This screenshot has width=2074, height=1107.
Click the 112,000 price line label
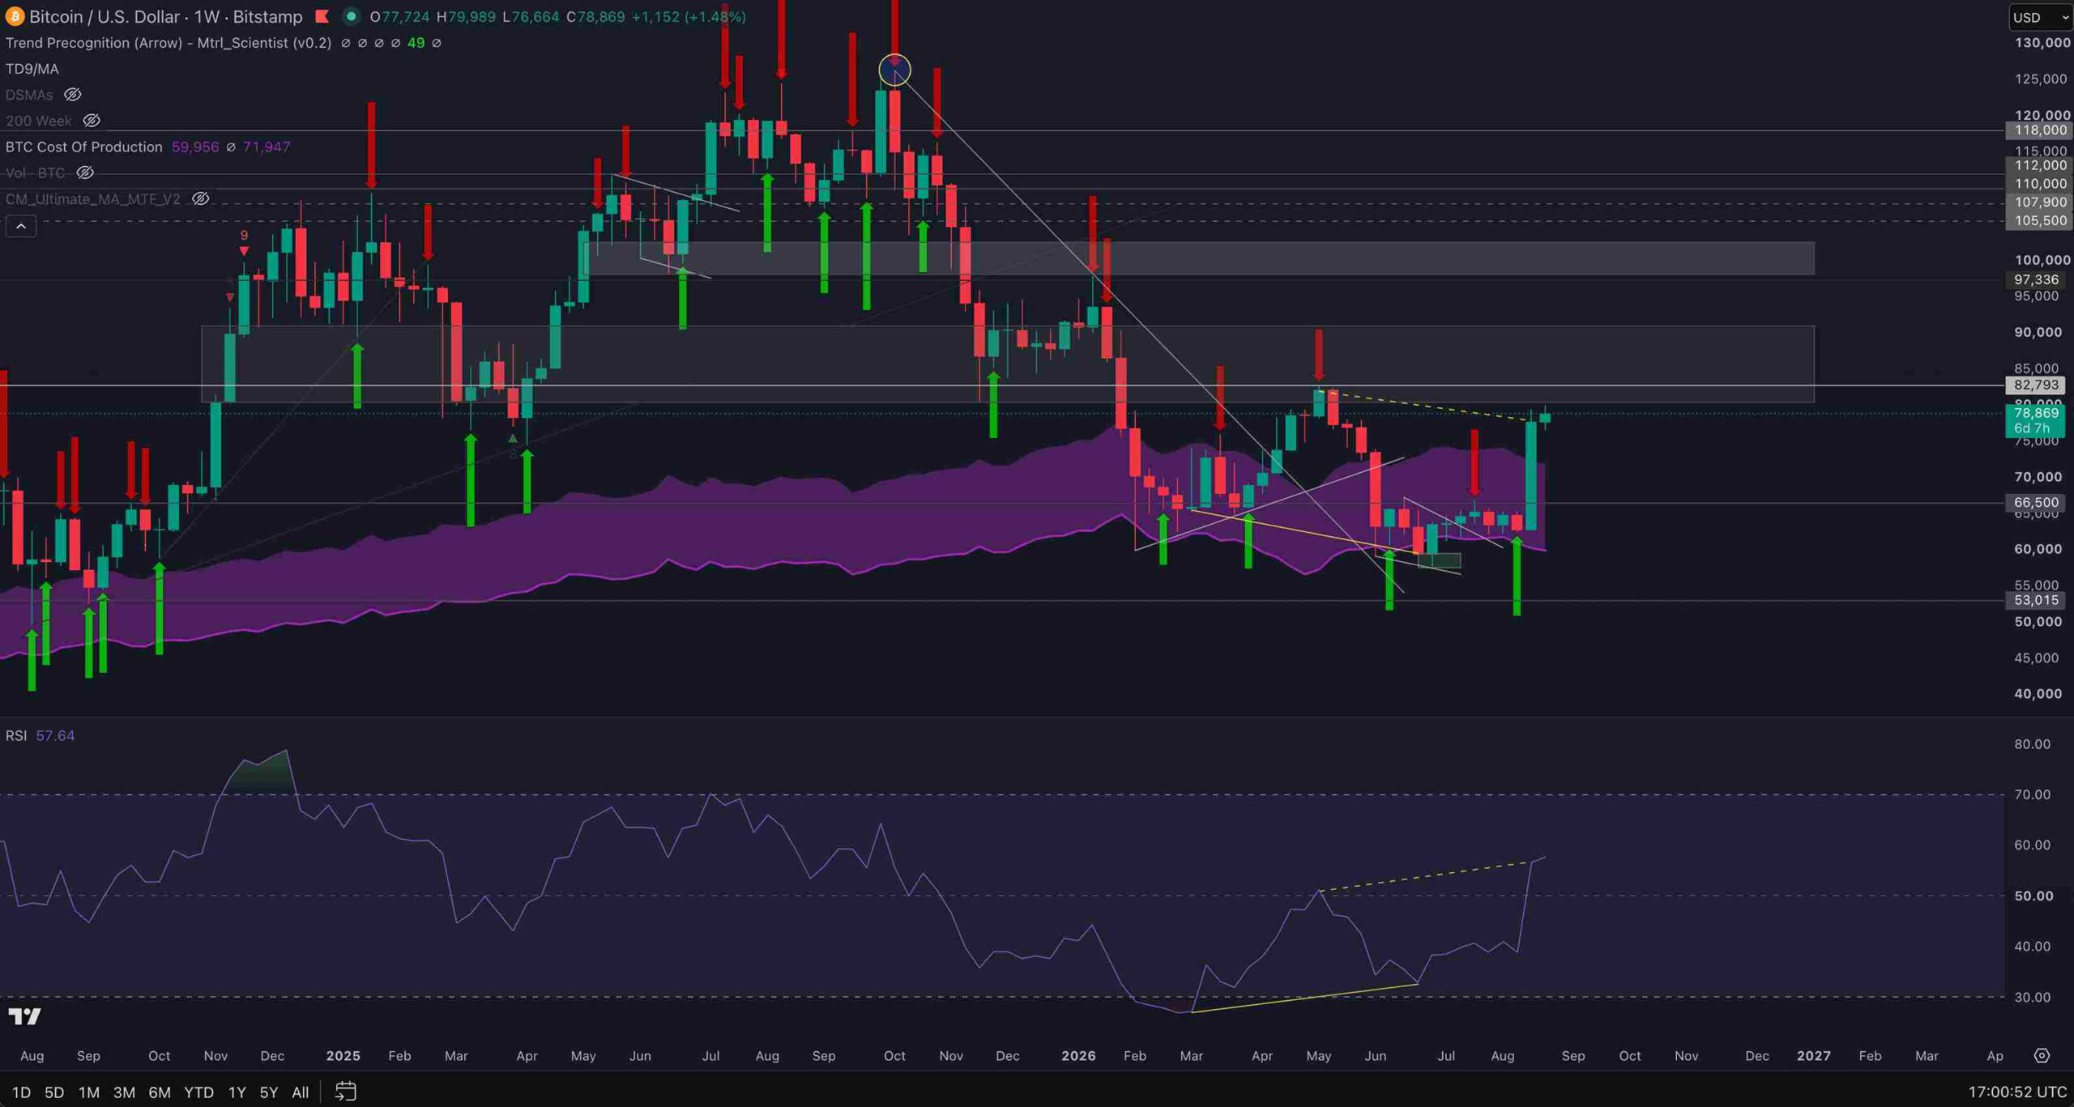[2041, 165]
